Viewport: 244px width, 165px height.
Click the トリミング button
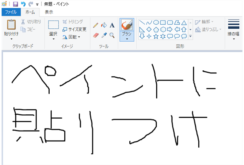[73, 22]
